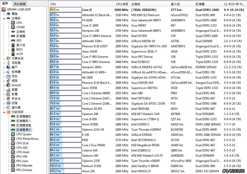This screenshot has height=174, width=247.
Task: Select the CPU PhotoWorxx benchmark
Action: coord(27,139)
